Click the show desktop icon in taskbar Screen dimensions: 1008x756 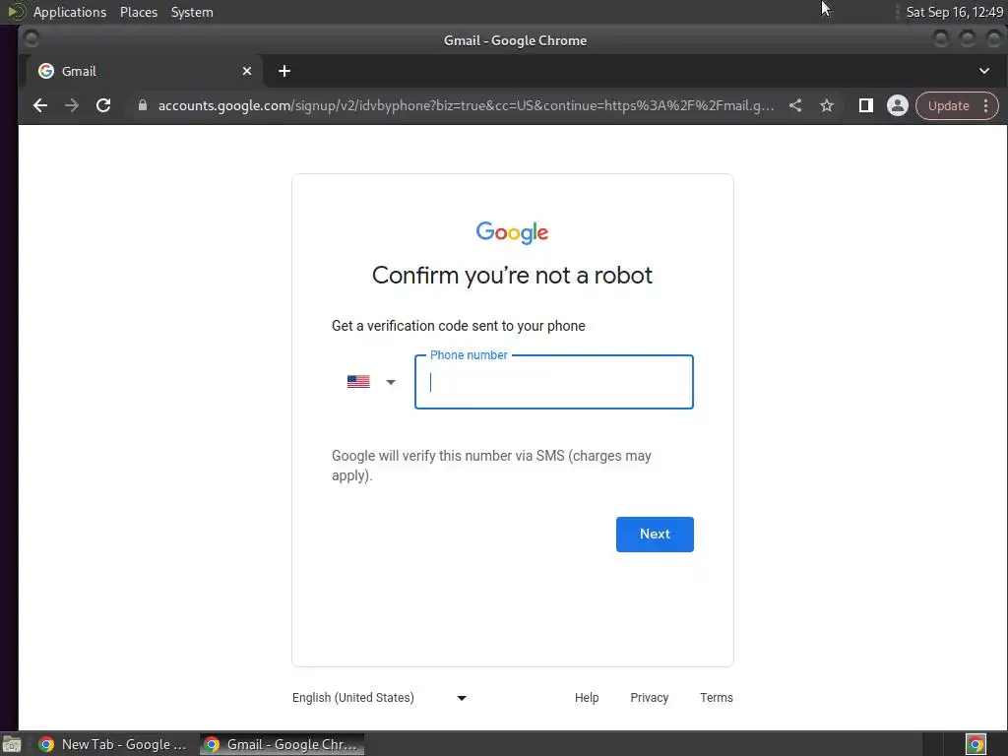12,744
